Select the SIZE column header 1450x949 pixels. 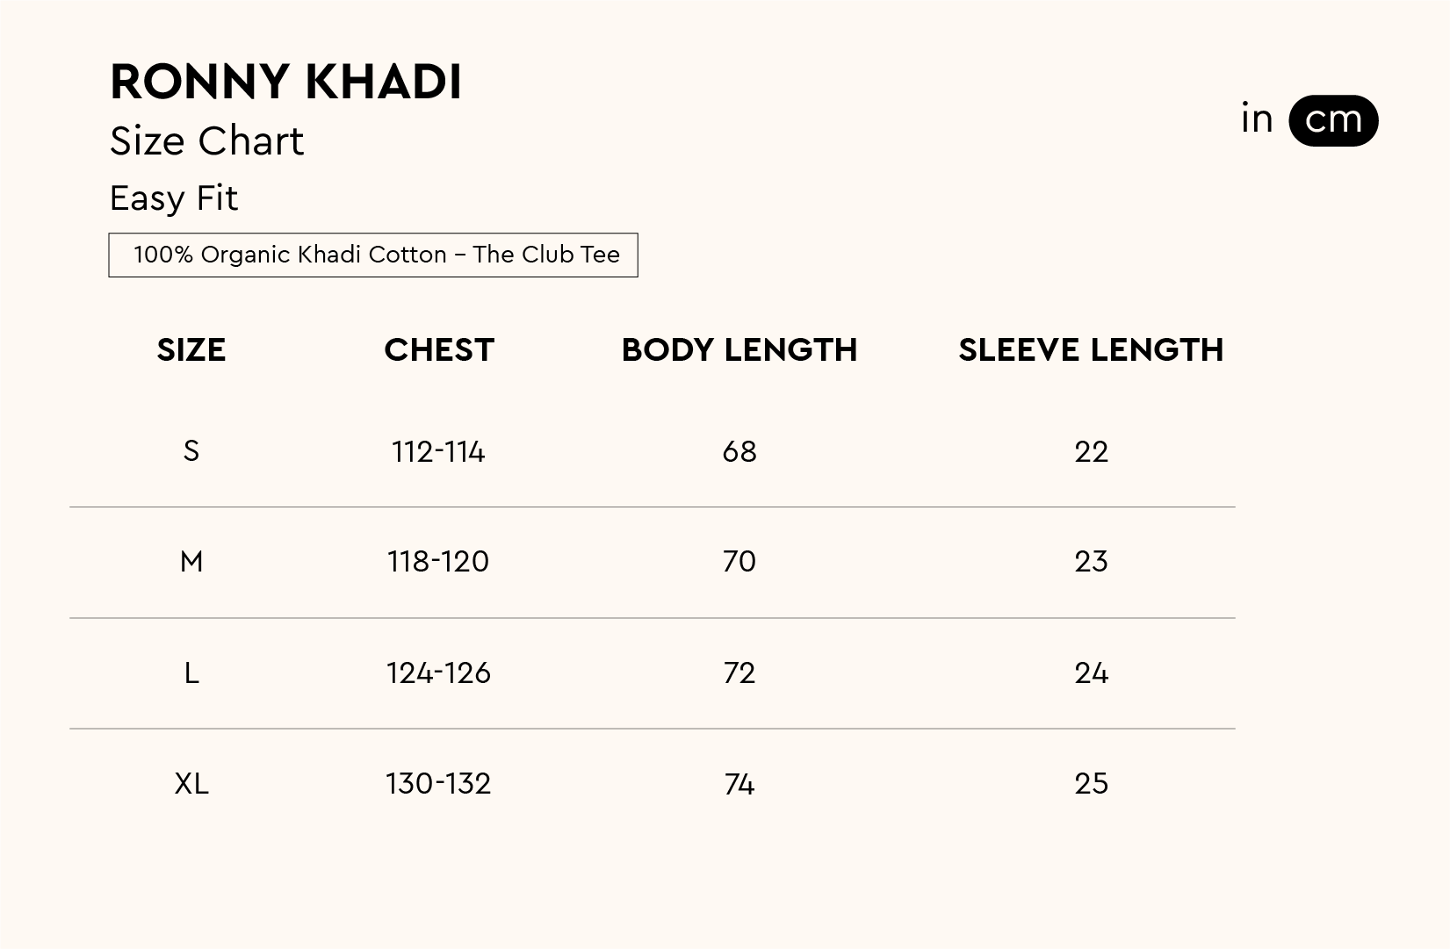click(x=191, y=350)
